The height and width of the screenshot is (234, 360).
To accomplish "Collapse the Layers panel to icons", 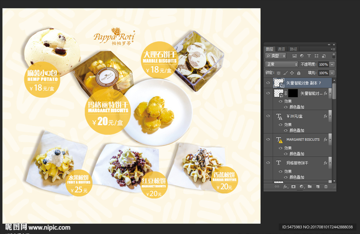I will pyautogui.click(x=329, y=45).
